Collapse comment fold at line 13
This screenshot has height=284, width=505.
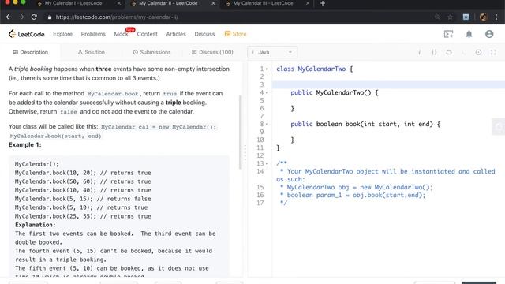tap(267, 164)
